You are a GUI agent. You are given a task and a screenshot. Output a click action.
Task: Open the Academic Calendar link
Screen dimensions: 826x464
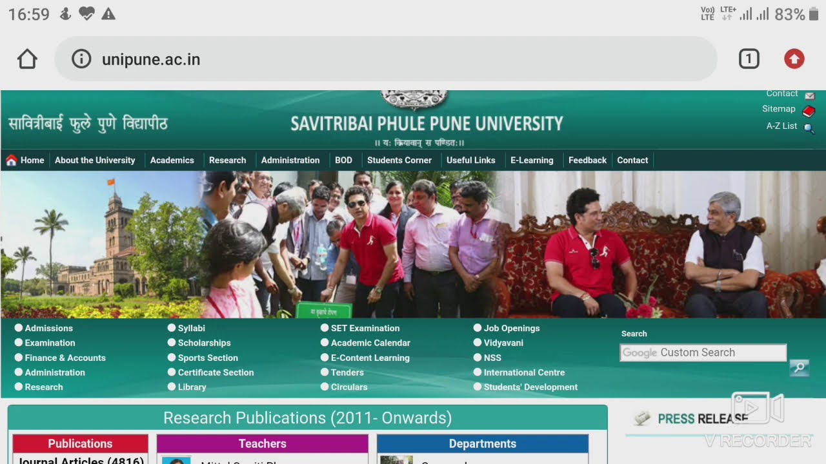point(370,343)
